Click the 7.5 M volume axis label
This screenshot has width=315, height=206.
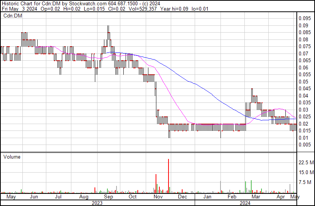click(305, 182)
